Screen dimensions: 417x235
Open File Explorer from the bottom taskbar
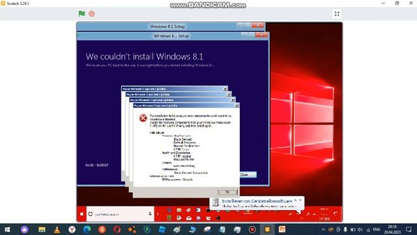click(42, 229)
